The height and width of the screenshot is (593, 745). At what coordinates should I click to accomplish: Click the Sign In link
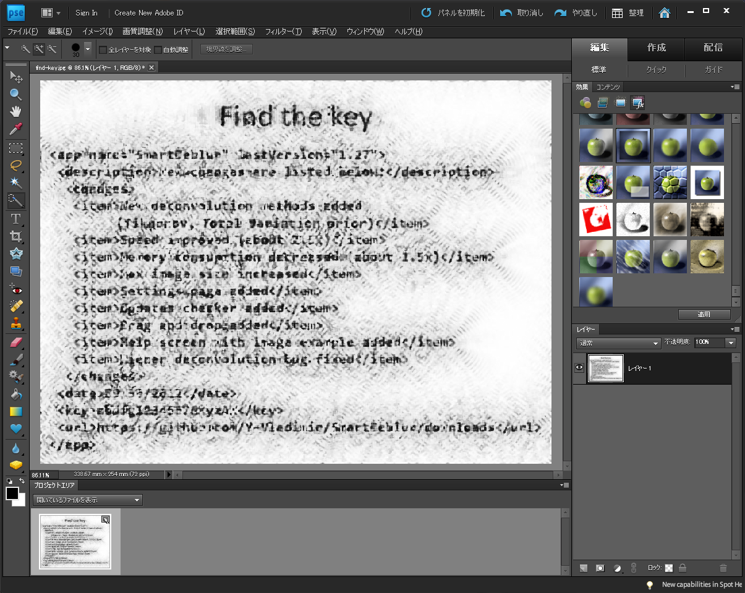point(87,13)
